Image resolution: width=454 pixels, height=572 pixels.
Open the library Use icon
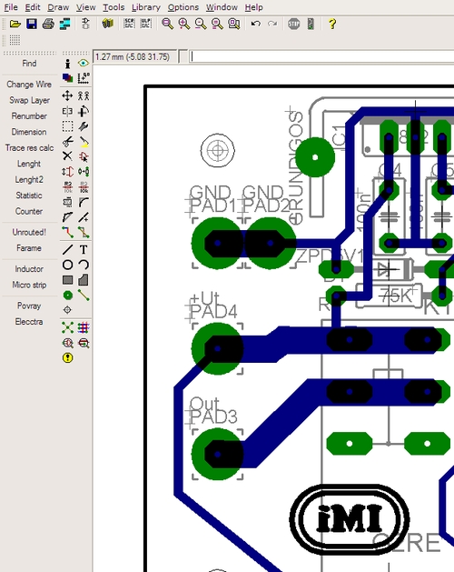pyautogui.click(x=107, y=24)
